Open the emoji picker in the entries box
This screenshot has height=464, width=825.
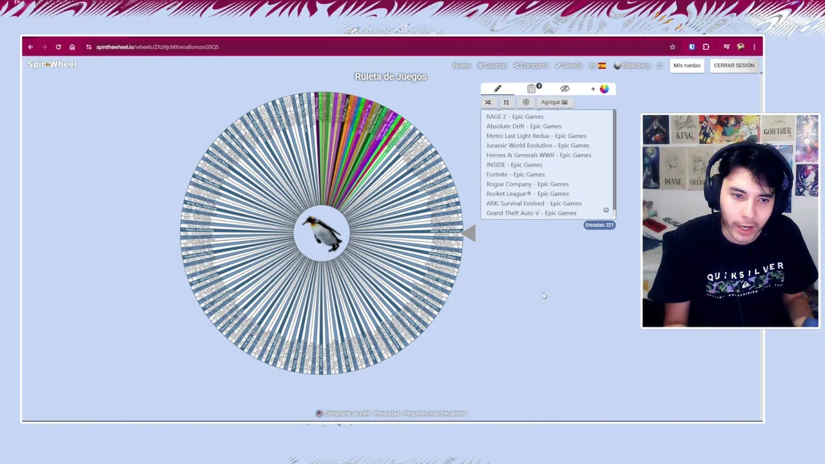point(606,210)
